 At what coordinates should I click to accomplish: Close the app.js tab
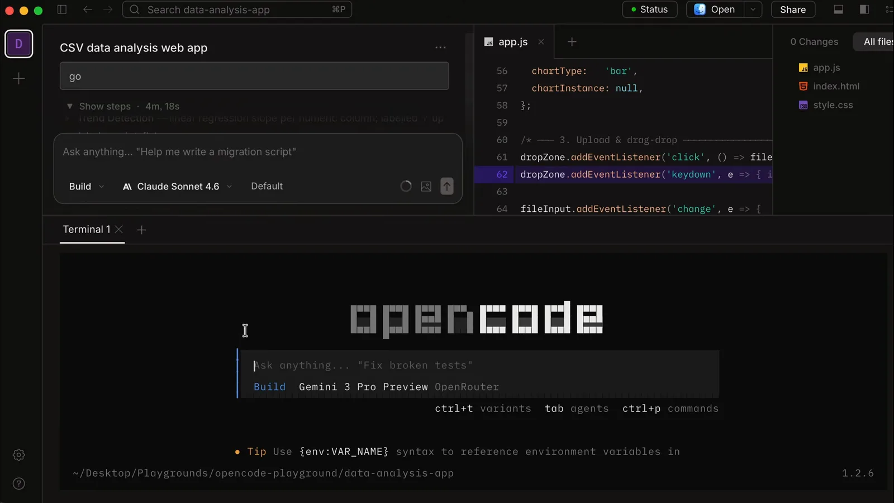[541, 42]
